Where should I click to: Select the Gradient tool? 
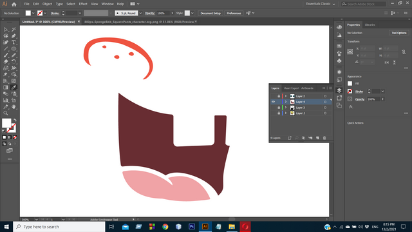pos(6,88)
